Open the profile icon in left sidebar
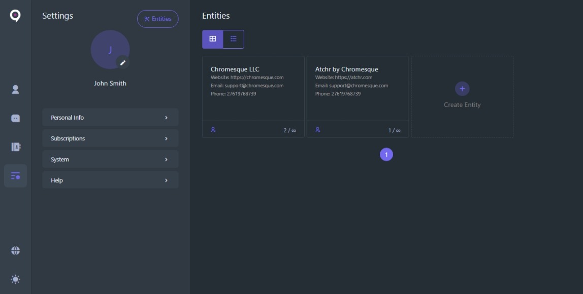Image resolution: width=583 pixels, height=294 pixels. (x=15, y=90)
